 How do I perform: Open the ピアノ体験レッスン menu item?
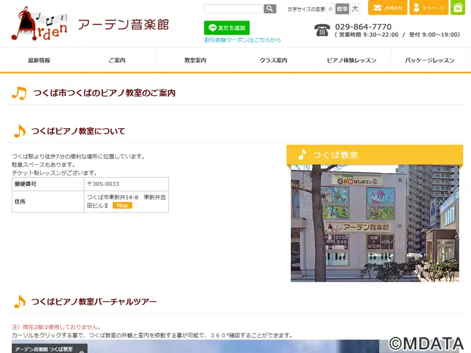point(352,61)
